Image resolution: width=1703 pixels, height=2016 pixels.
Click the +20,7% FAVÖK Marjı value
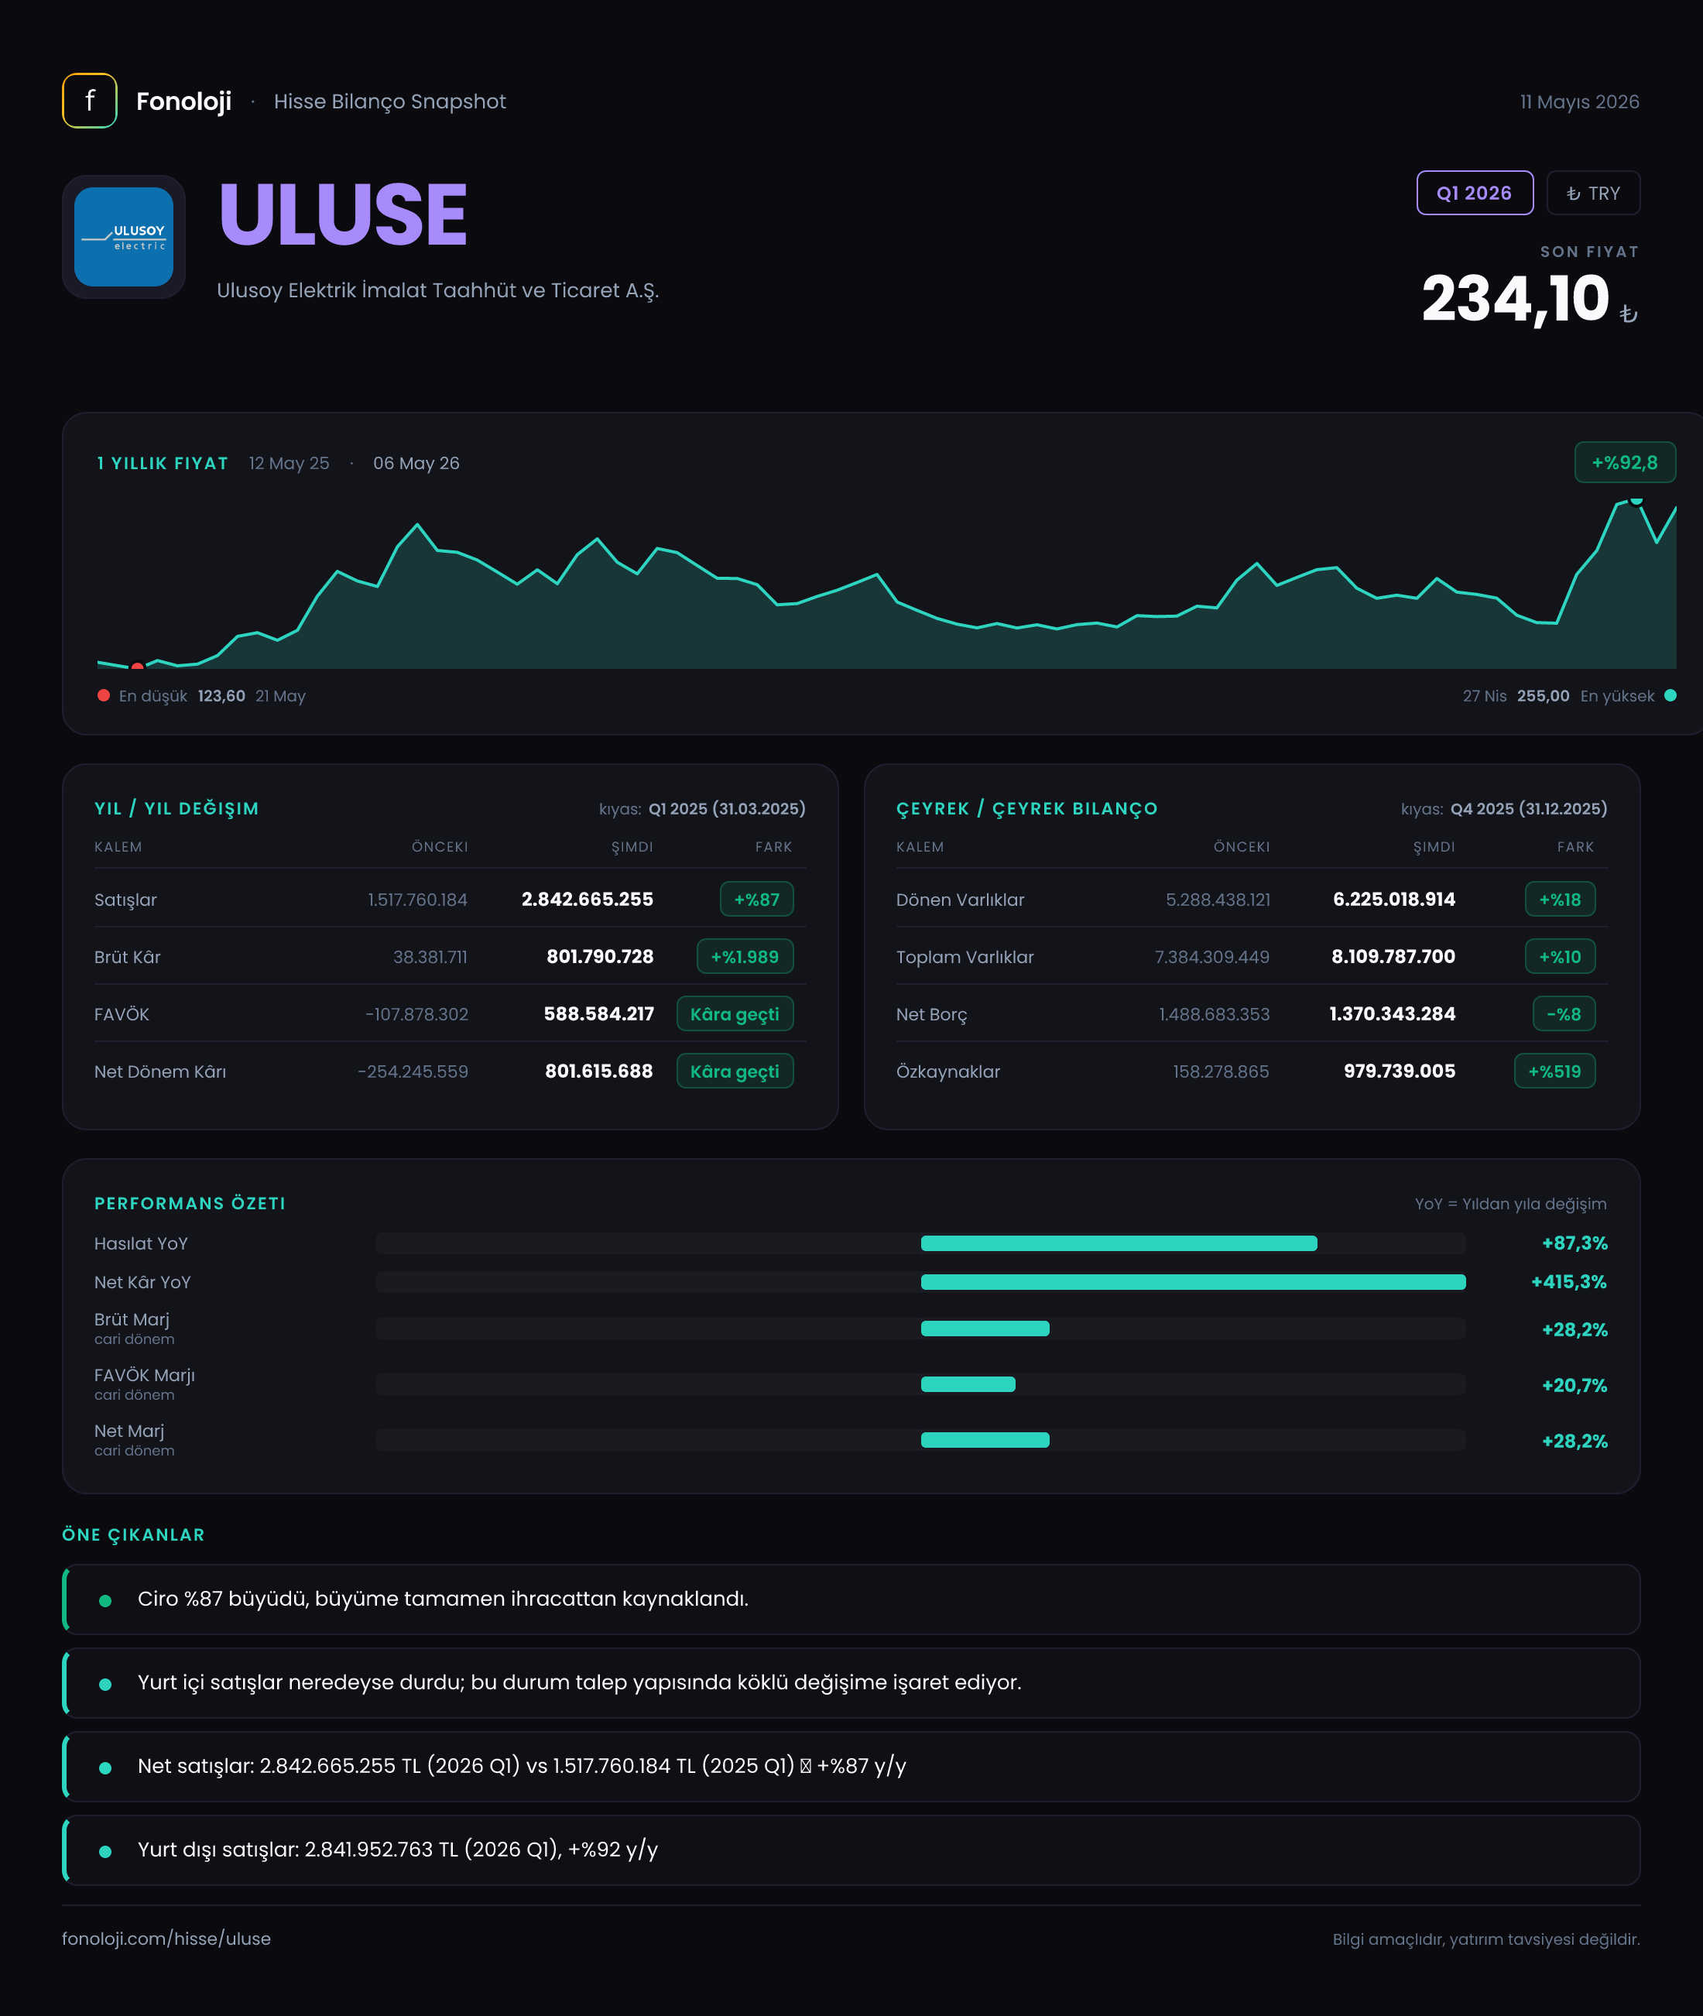click(1575, 1386)
